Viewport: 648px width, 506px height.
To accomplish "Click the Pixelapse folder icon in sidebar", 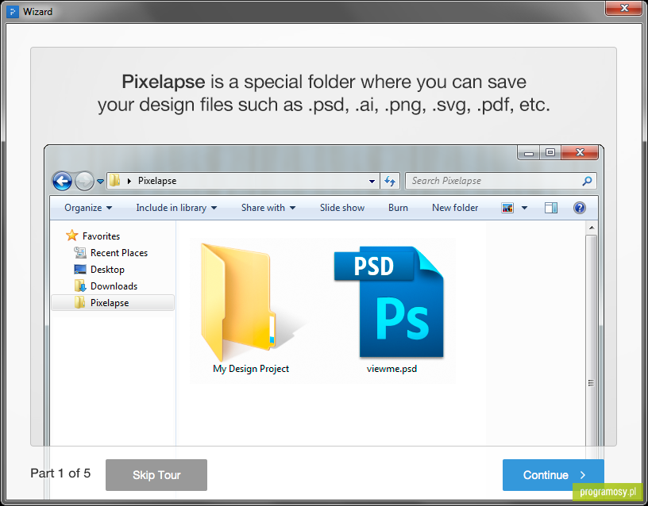I will click(79, 302).
